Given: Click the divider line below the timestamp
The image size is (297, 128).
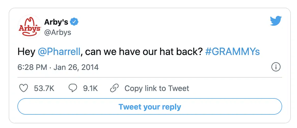Looking at the screenshot, I should 150,77.
